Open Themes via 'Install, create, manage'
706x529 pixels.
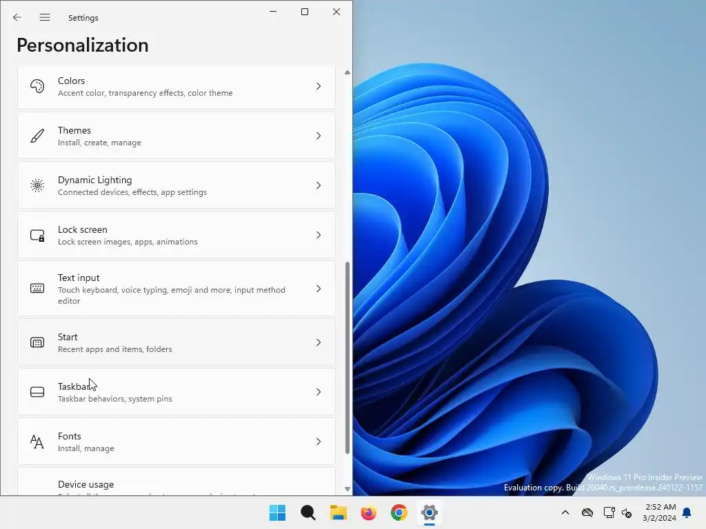click(99, 143)
